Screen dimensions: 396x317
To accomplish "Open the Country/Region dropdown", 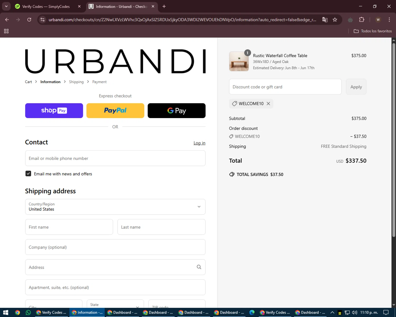I will point(115,207).
